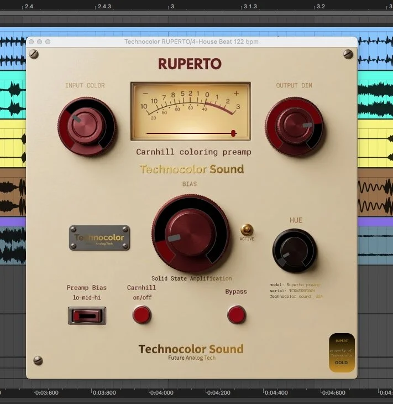393x404 pixels.
Task: Click the serial TCRNTRBT001 text
Action: point(292,291)
